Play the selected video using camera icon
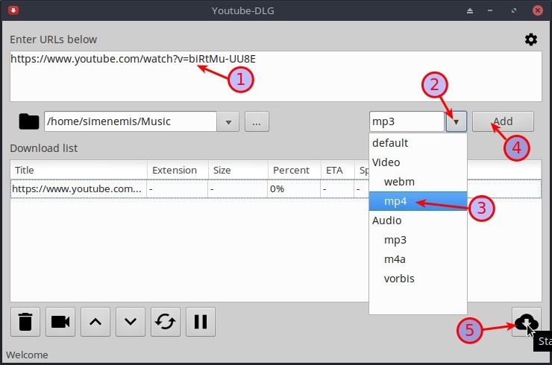 [60, 322]
